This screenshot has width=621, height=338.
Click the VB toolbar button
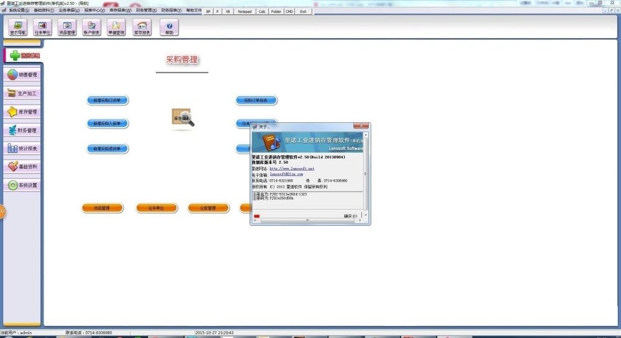tap(228, 11)
